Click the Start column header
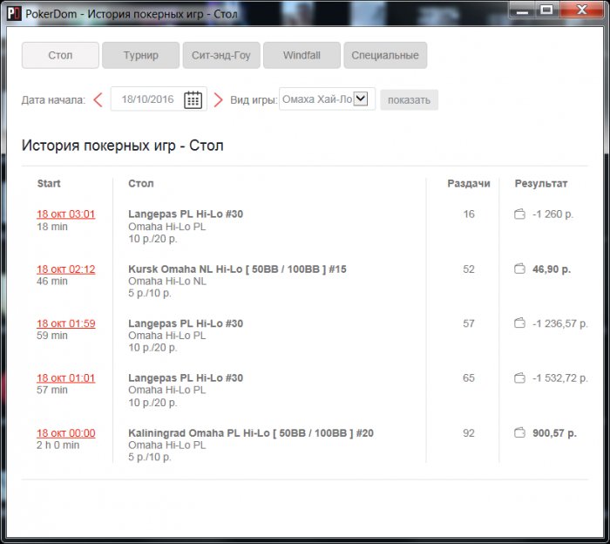This screenshot has height=544, width=610. (49, 184)
